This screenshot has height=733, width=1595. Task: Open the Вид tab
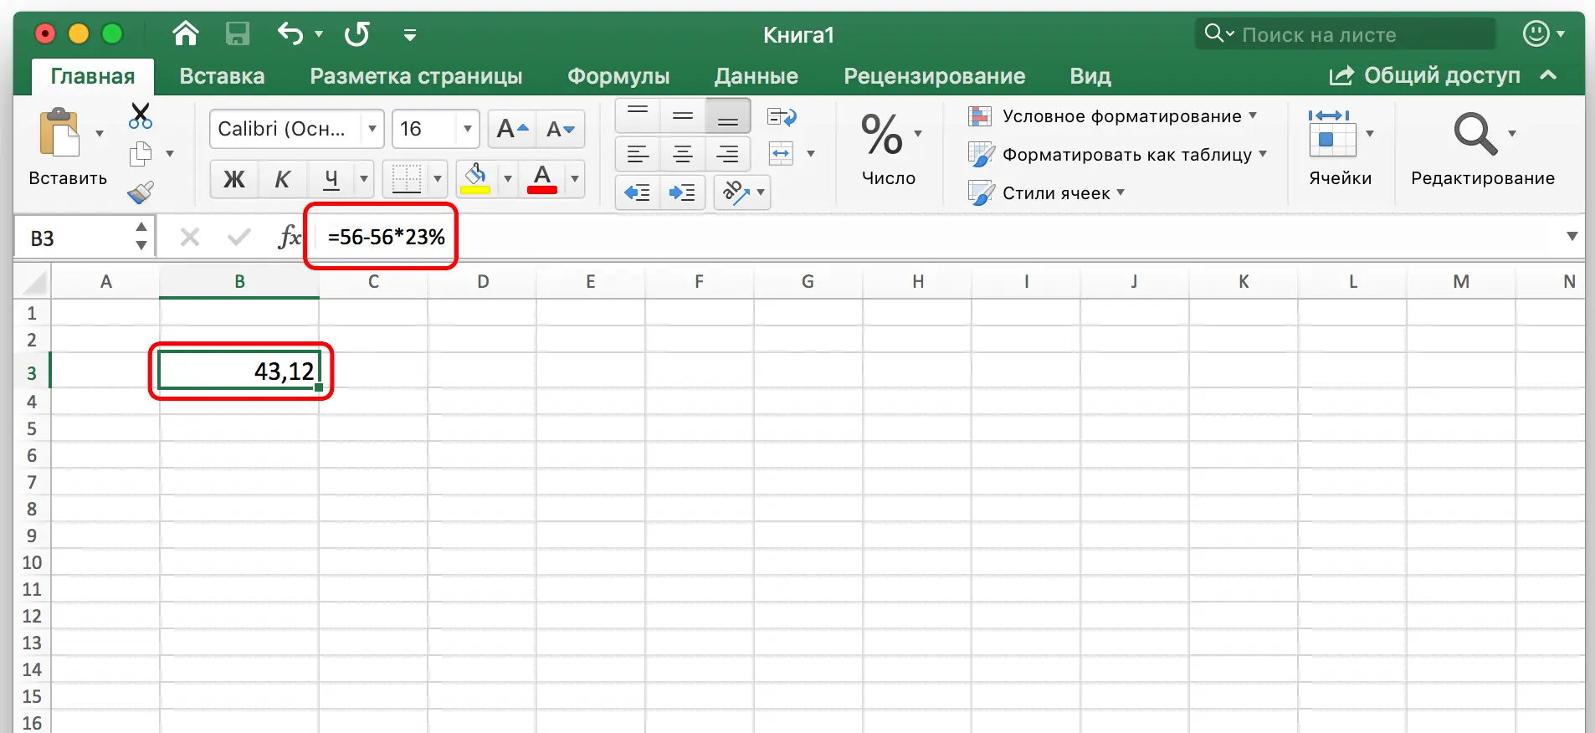pyautogui.click(x=1090, y=76)
